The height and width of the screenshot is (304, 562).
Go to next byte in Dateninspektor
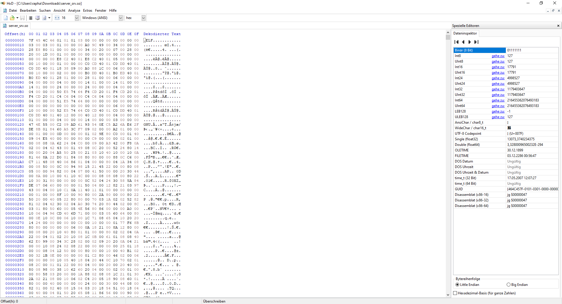tap(470, 42)
